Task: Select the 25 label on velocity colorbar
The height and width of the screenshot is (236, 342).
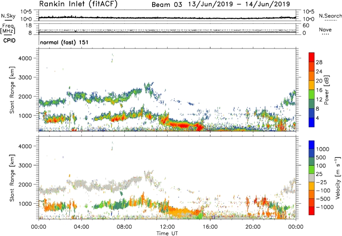Action: tap(319, 174)
